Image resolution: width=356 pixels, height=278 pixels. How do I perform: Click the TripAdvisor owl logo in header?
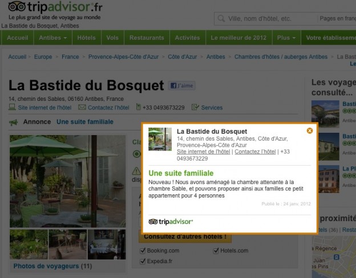click(17, 7)
